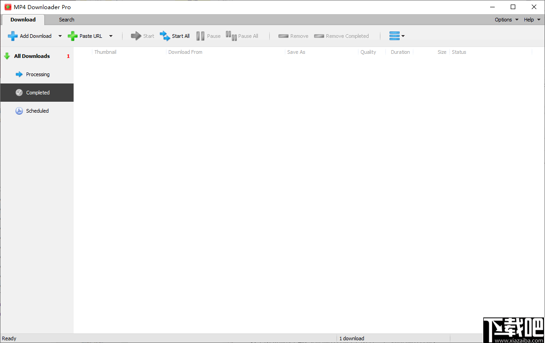Click the Save As column header
This screenshot has width=545, height=343.
pos(296,52)
